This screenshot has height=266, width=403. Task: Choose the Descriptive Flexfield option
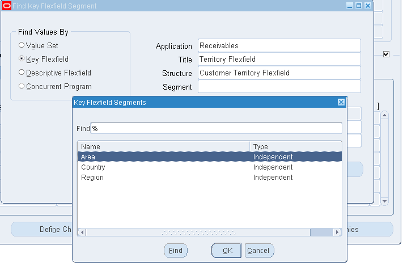pyautogui.click(x=22, y=73)
